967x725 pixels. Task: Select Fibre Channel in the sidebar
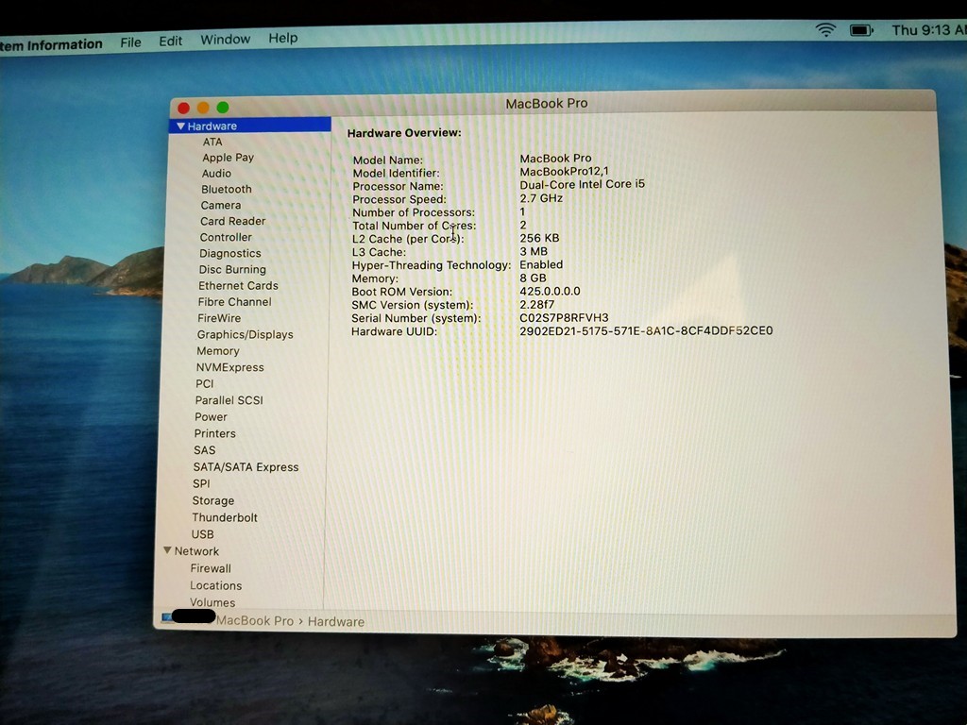click(234, 301)
